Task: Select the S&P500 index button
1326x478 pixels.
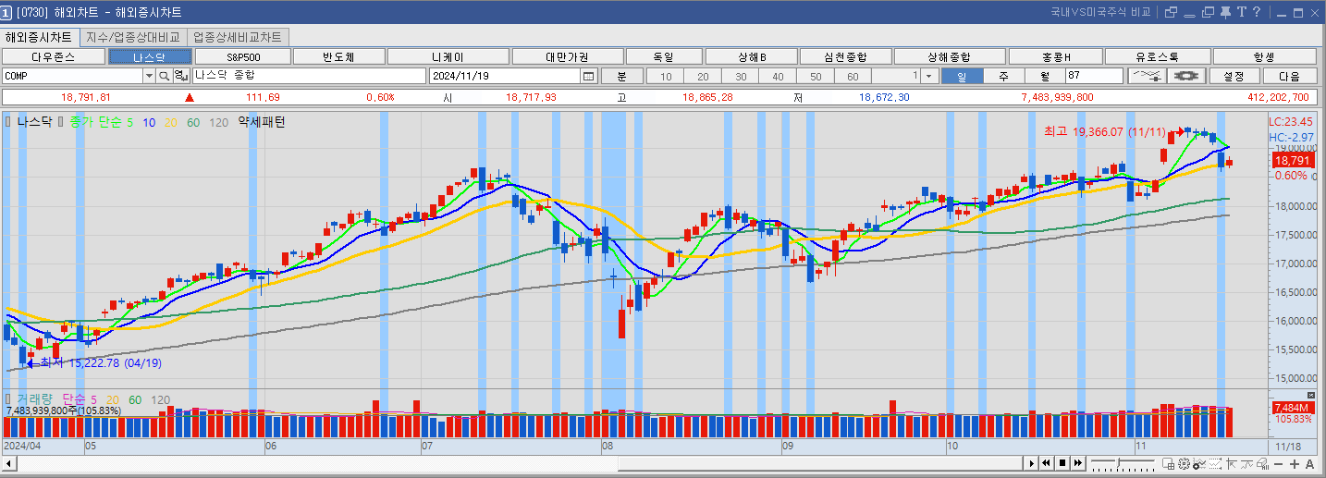Action: (x=243, y=56)
